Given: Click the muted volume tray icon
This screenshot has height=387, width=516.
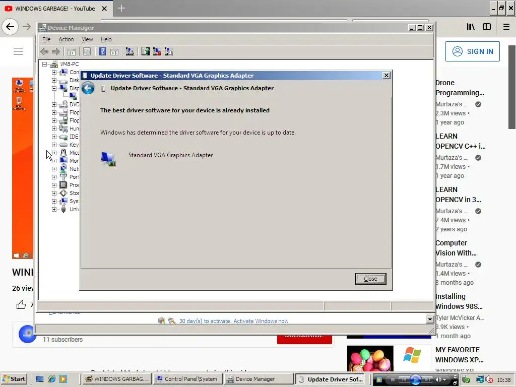Looking at the screenshot, I should tap(489, 380).
